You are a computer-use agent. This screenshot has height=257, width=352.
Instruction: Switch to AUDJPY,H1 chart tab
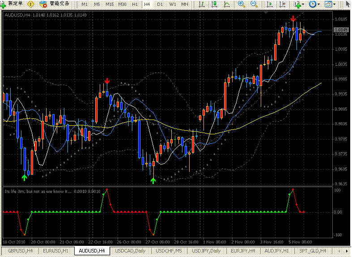pos(276,251)
